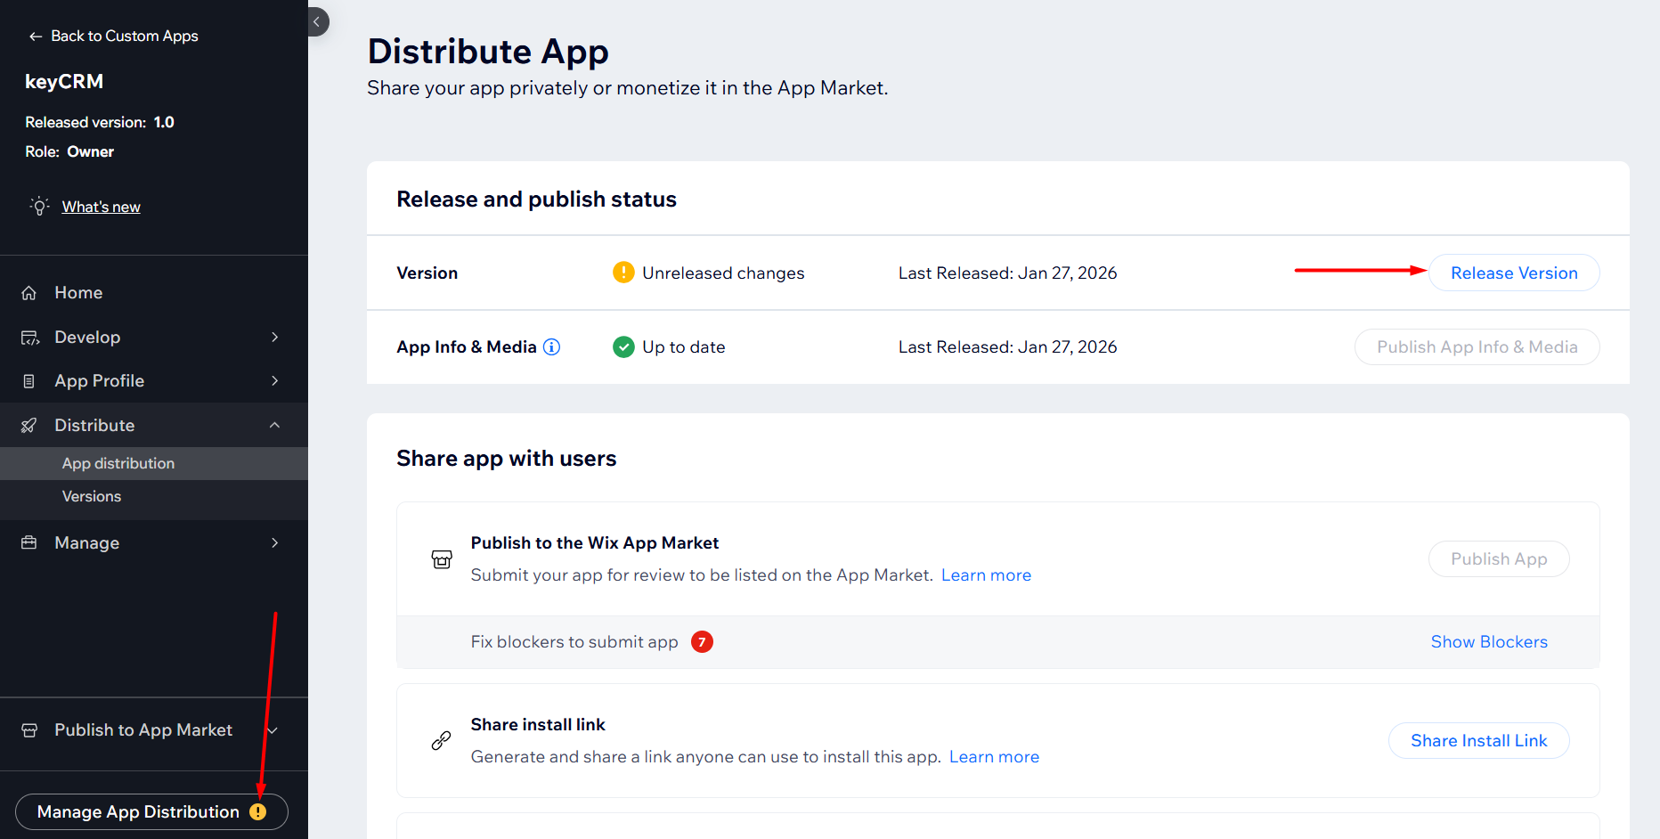Click the red blockers count badge
Image resolution: width=1660 pixels, height=839 pixels.
(702, 642)
